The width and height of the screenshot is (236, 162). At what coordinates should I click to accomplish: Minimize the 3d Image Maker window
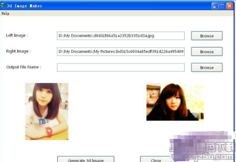point(215,6)
